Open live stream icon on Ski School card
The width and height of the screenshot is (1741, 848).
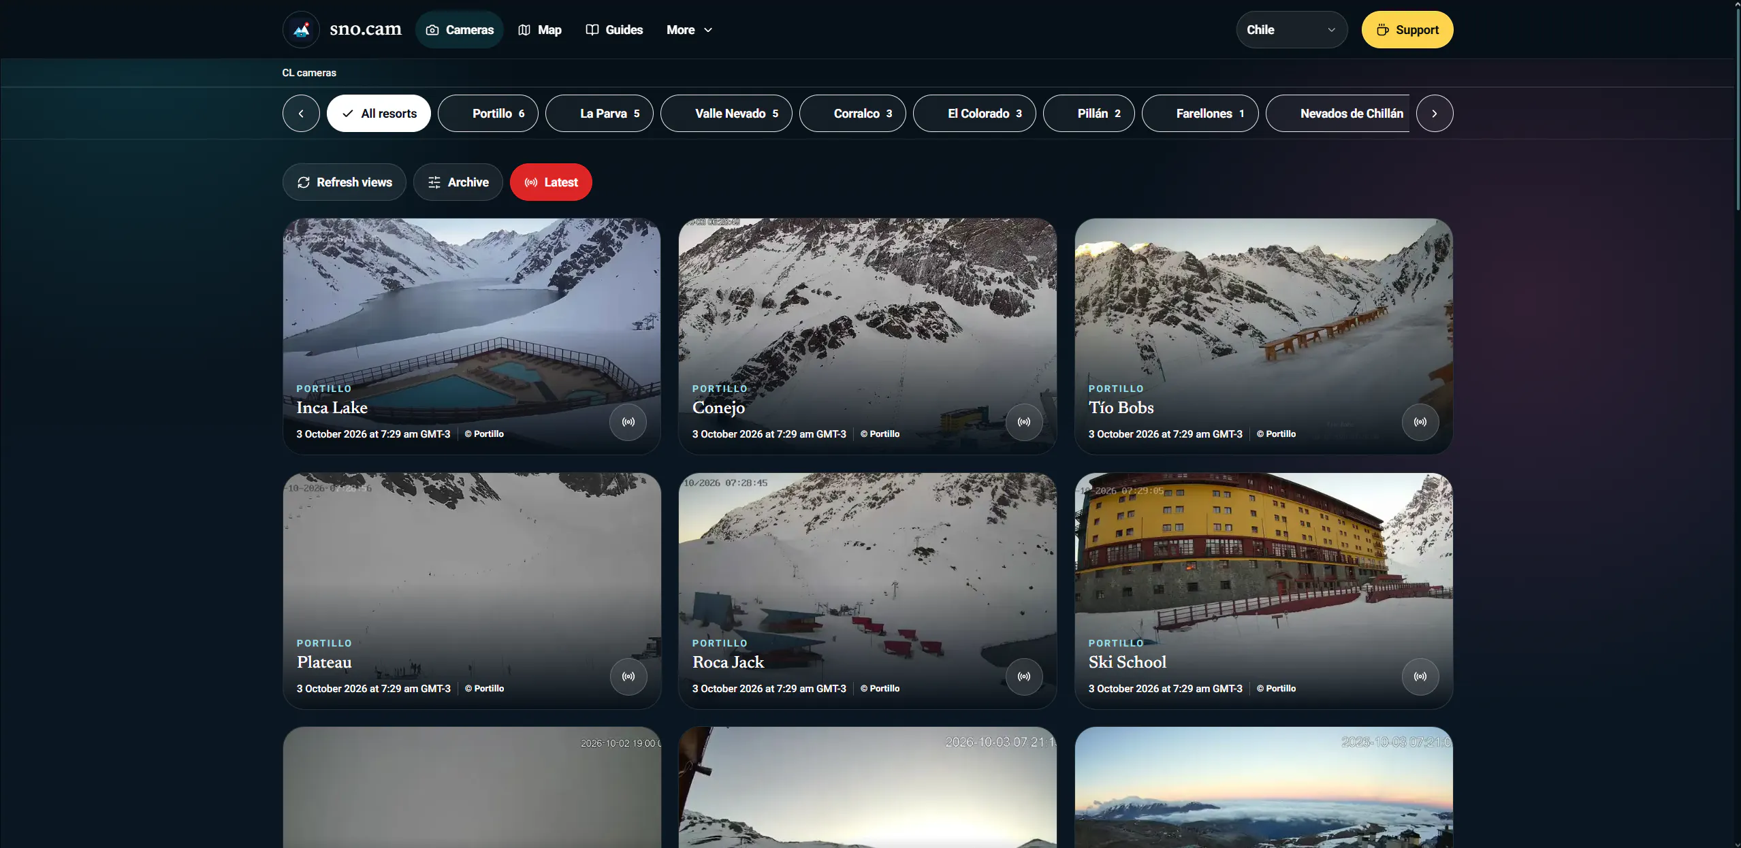click(1420, 676)
